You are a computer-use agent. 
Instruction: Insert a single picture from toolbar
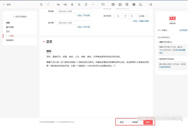pos(120,5)
